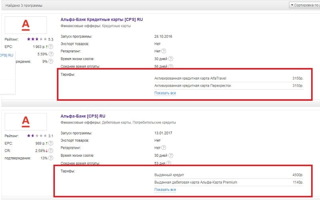Click cookie lifetime help icon in first program
This screenshot has height=200, width=320.
coord(171,58)
